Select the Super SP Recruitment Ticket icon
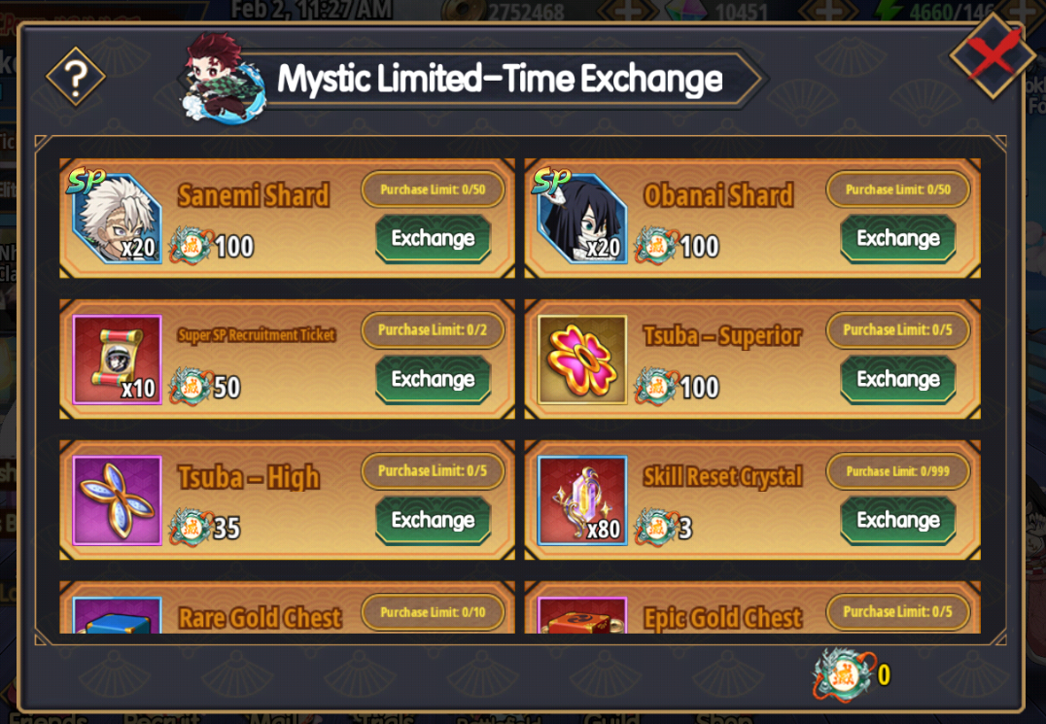This screenshot has width=1046, height=724. click(x=118, y=360)
